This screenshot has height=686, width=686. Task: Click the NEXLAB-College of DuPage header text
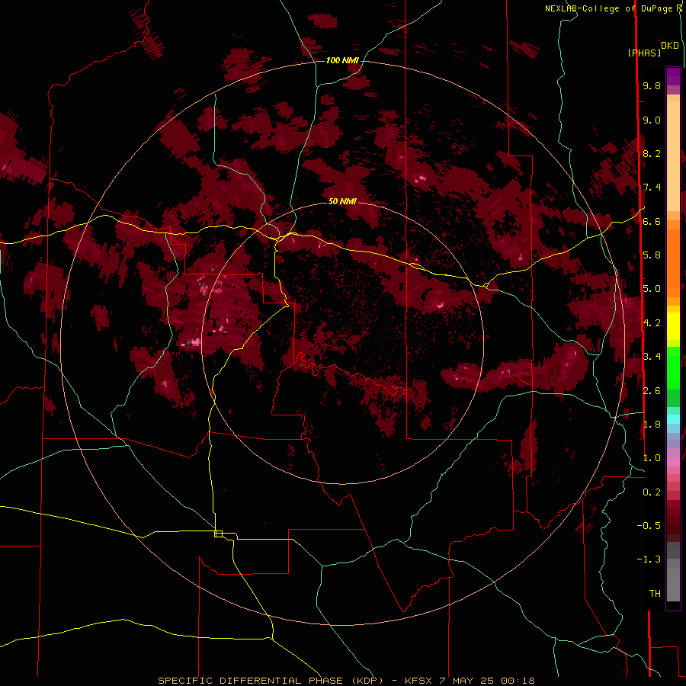(608, 8)
